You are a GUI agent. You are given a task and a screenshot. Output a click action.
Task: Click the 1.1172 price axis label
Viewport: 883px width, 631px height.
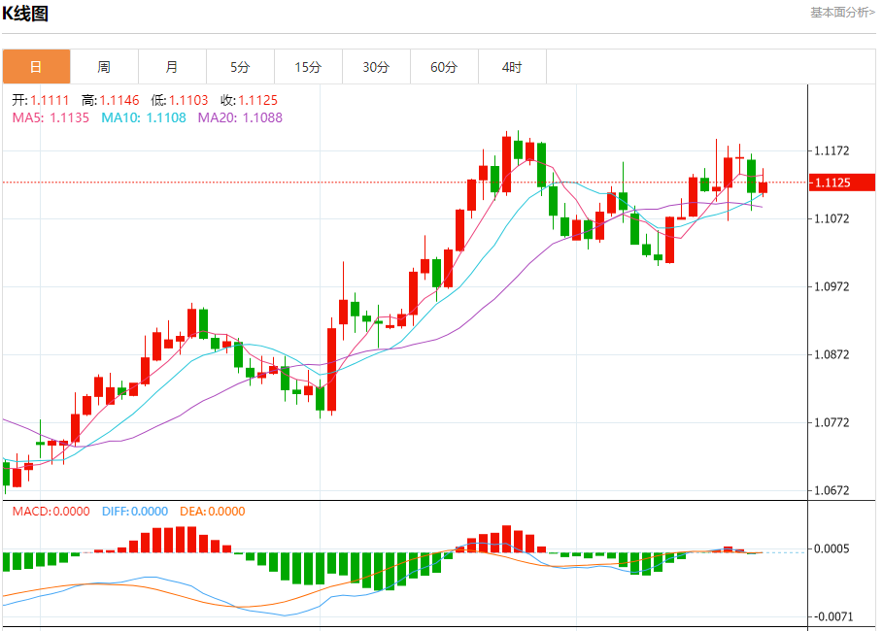pos(832,150)
